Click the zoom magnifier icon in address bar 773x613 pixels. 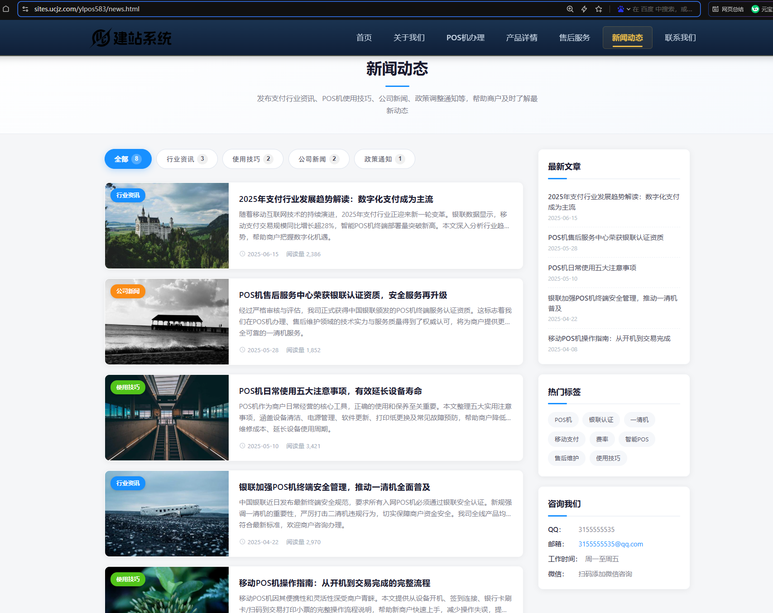coord(570,9)
